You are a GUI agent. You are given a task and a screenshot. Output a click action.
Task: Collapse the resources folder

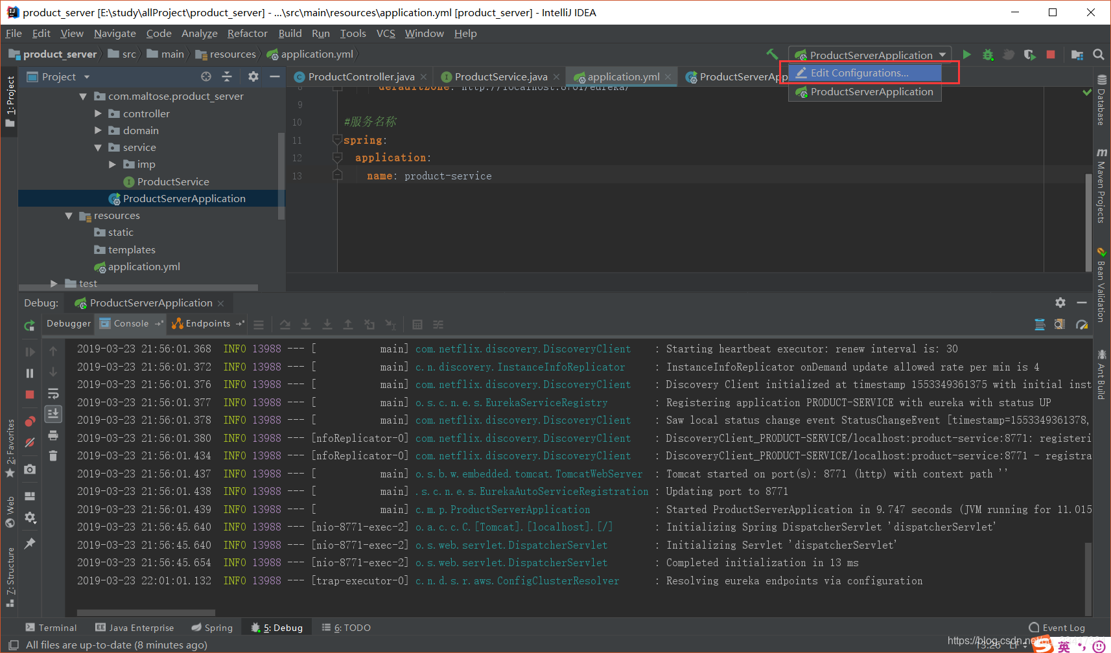[x=69, y=216]
